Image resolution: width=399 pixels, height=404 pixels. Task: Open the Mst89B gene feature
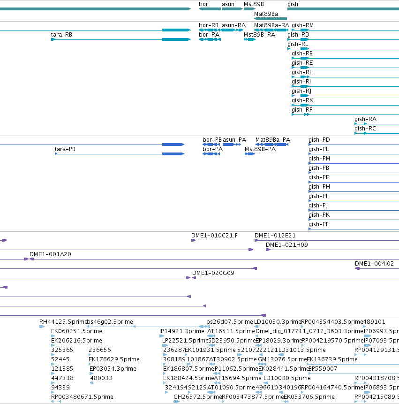click(249, 9)
